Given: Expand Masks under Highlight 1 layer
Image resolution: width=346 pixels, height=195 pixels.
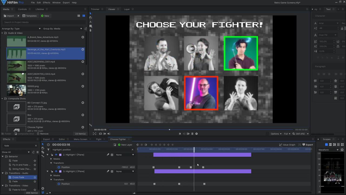Looking at the screenshot, I should [51, 159].
